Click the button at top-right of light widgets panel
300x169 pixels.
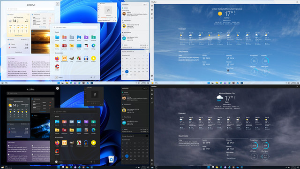(57, 4)
